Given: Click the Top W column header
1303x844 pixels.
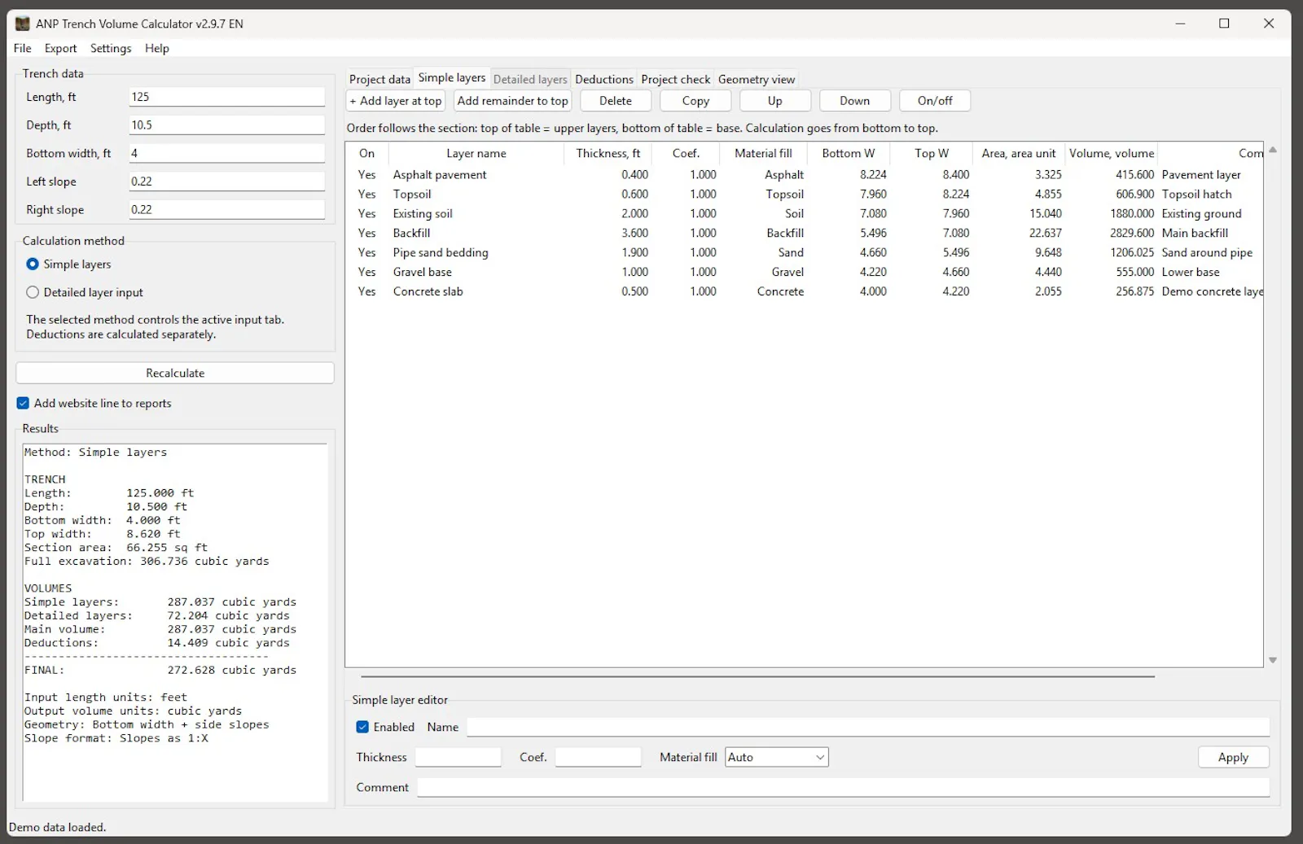Looking at the screenshot, I should 931,153.
